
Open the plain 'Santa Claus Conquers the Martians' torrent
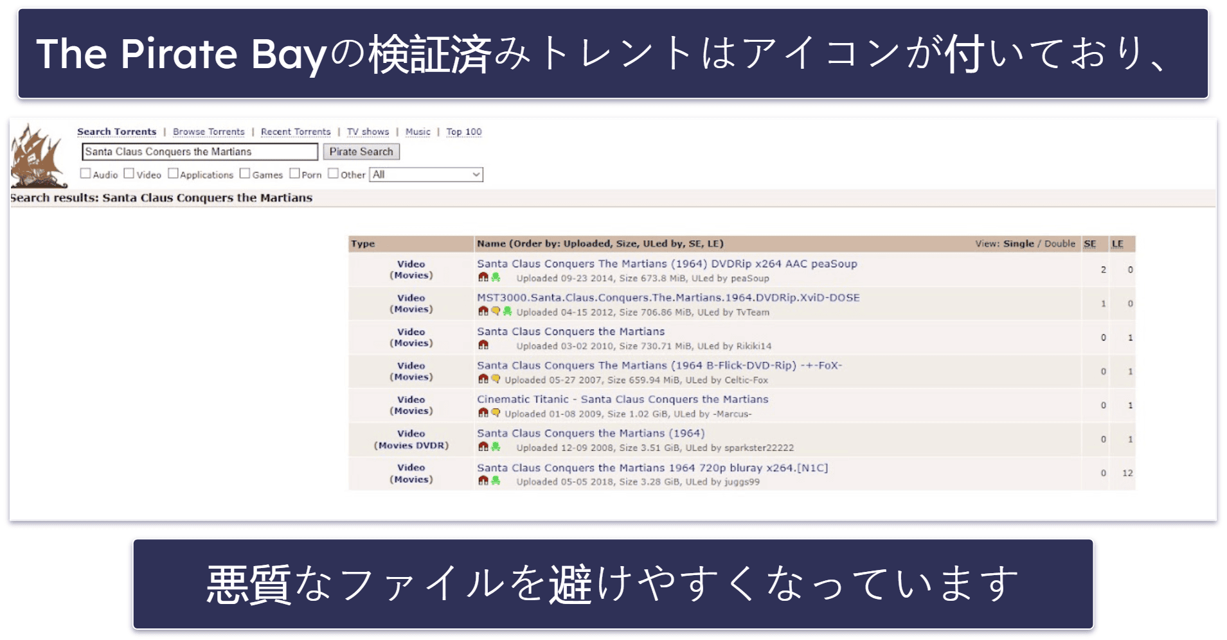[x=571, y=332]
